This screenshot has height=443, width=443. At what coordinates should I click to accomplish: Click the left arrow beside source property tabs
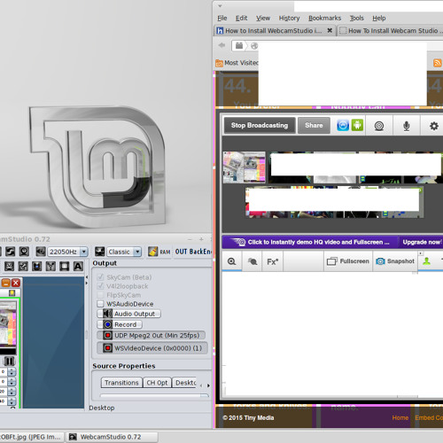(x=201, y=385)
